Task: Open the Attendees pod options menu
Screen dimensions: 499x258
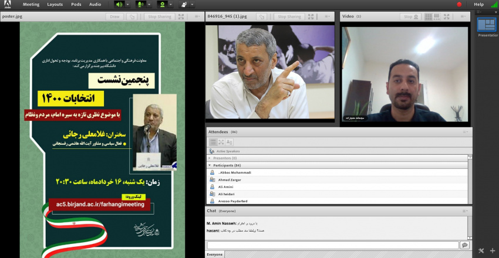Action: (x=466, y=132)
